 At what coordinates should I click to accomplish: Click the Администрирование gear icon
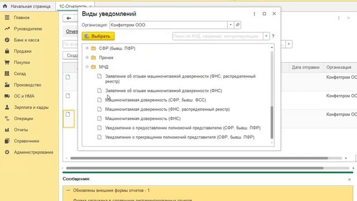tap(7, 152)
